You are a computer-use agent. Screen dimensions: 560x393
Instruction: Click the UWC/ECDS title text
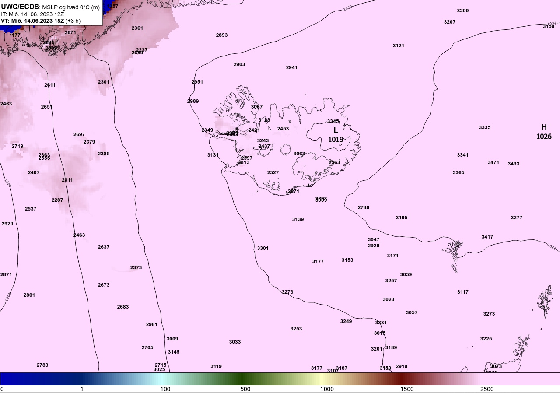20,7
